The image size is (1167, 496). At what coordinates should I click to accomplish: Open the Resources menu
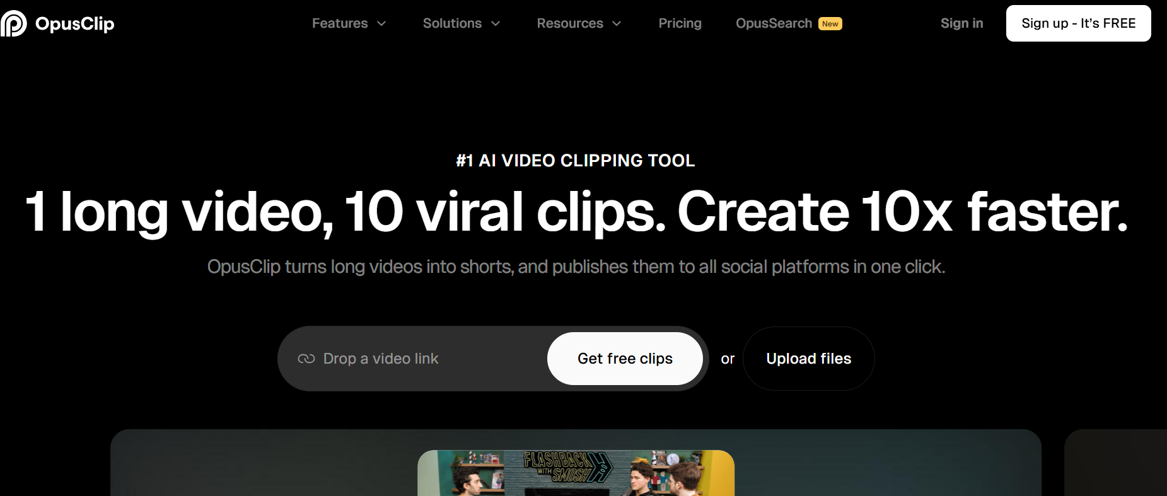(570, 23)
